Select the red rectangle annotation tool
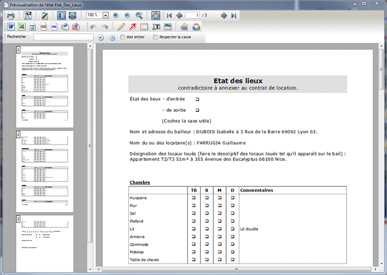387x275 pixels. 144,27
